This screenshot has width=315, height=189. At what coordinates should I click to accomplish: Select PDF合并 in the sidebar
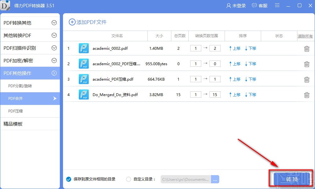pos(30,98)
